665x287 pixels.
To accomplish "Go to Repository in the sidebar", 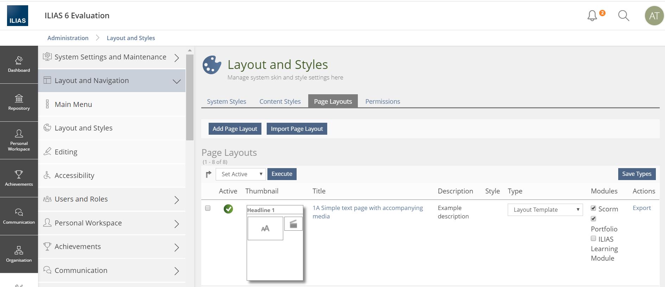I will (19, 102).
